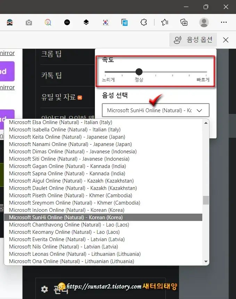Click the black round ES extension icon
Image resolution: width=236 pixels, height=299 pixels.
pos(67,23)
